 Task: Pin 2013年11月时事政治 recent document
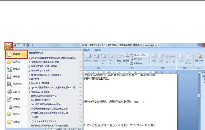(x=80, y=100)
